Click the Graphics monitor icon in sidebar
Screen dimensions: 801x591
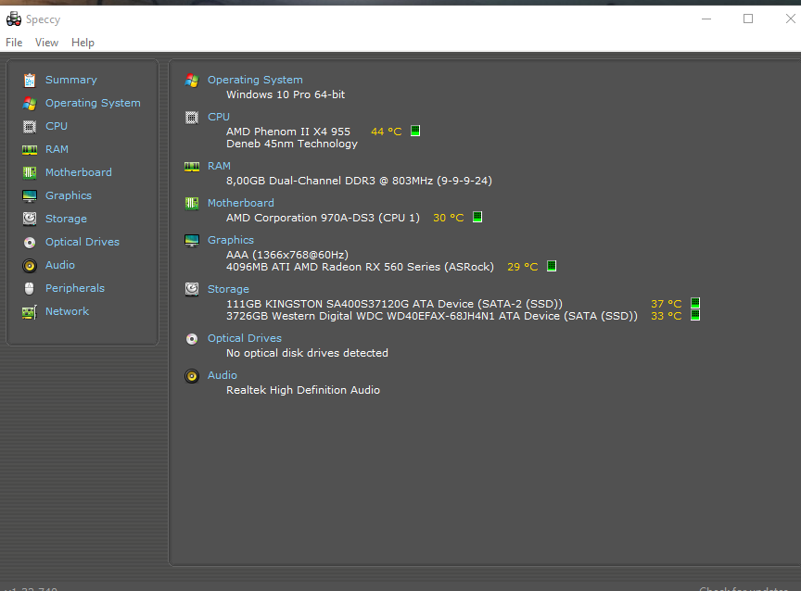[30, 196]
